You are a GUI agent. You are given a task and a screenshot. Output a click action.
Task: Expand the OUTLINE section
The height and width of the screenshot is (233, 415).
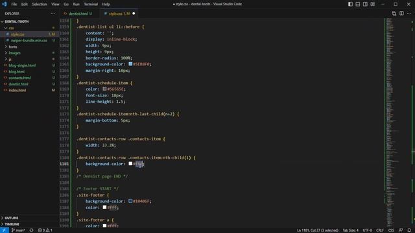point(12,218)
